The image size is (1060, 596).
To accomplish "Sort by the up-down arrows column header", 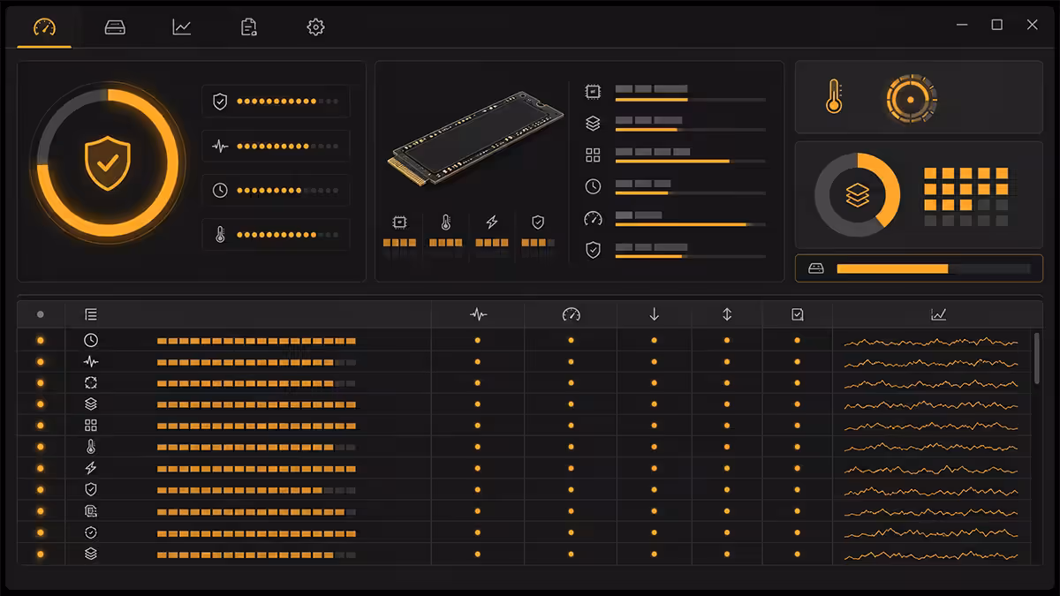I will (727, 314).
